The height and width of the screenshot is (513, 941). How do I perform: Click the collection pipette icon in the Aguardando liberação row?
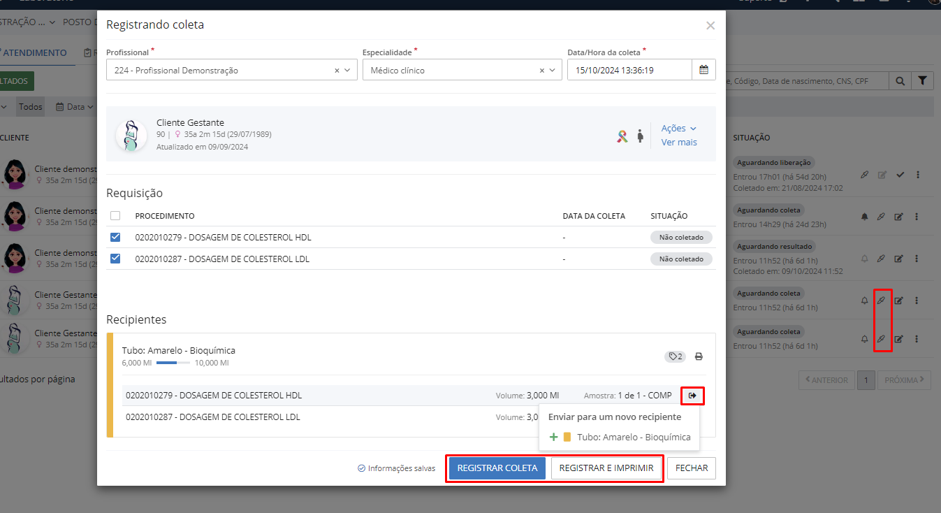click(865, 175)
